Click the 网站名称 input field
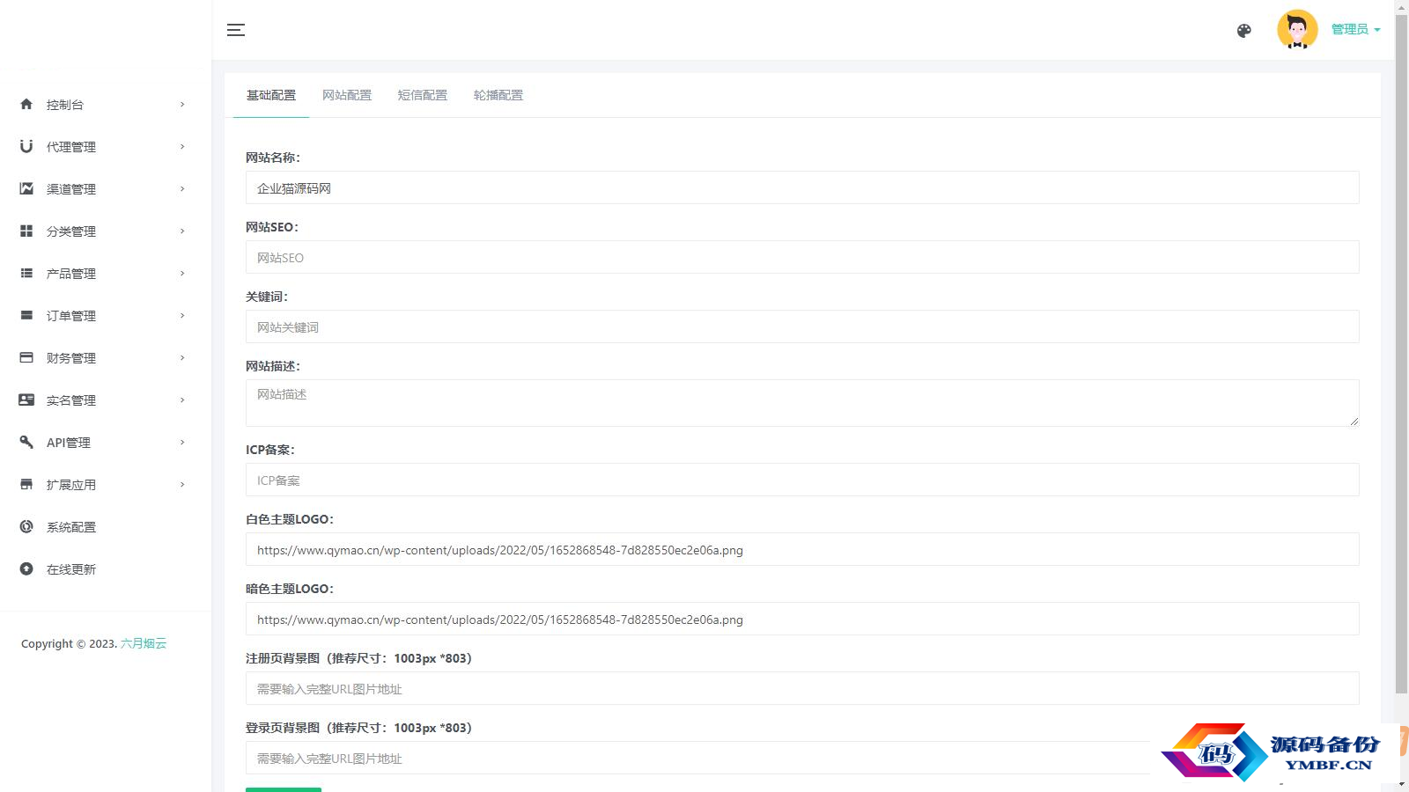The height and width of the screenshot is (792, 1409). 802,187
